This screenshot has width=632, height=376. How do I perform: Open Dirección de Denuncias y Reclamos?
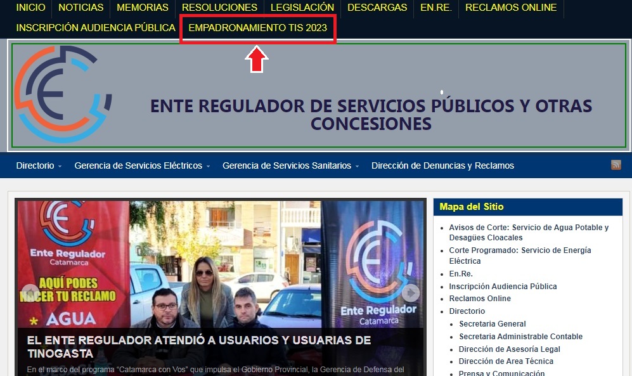[442, 165]
